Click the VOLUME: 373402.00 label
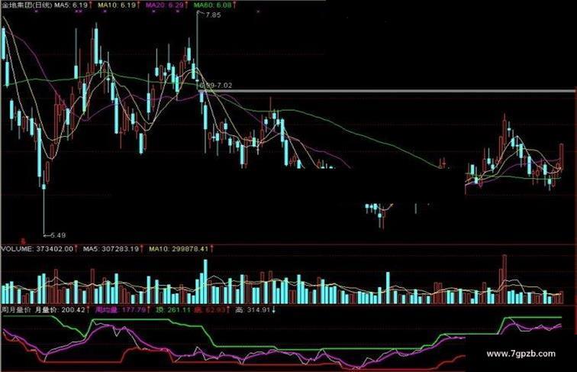577x372 pixels. point(39,249)
